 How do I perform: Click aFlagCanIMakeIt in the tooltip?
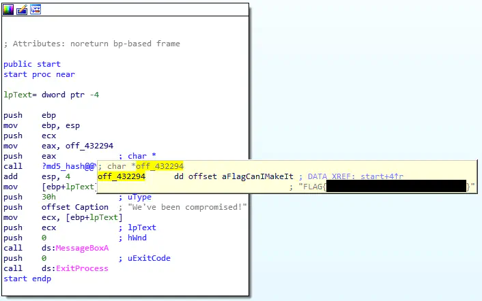pyautogui.click(x=259, y=176)
